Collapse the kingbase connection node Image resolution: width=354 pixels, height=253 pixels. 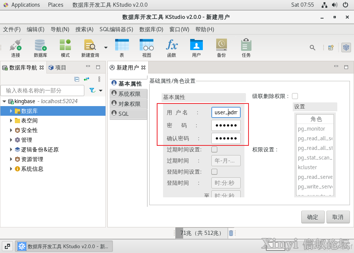pos(4,102)
